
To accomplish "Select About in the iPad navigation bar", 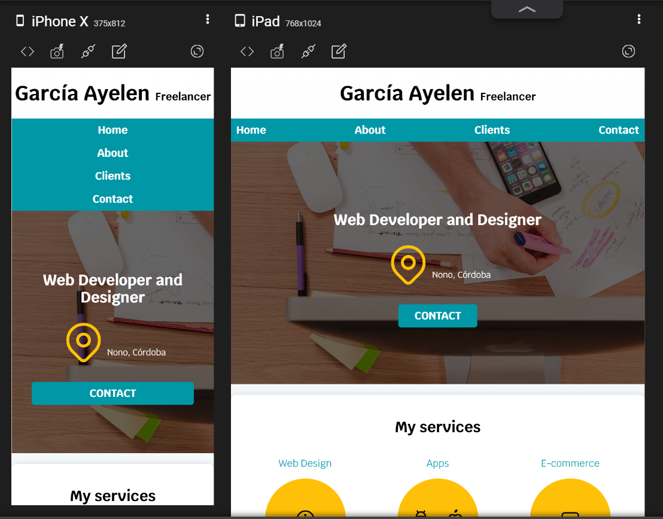I will coord(370,130).
